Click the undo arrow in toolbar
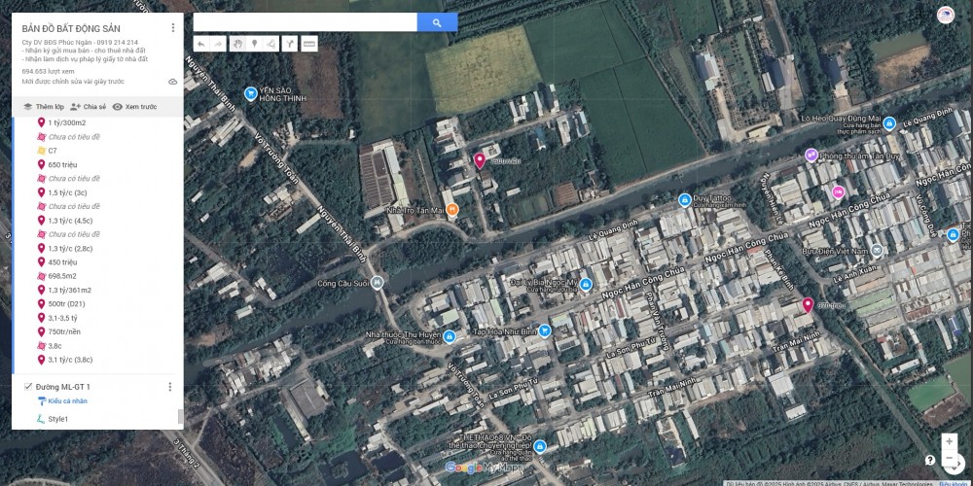Viewport: 973px width, 486px height. click(x=200, y=44)
